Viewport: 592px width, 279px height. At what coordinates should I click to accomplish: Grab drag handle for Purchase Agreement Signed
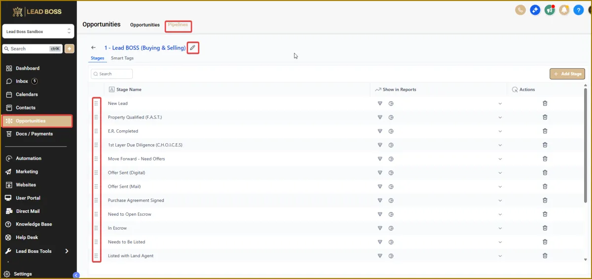[x=96, y=200]
